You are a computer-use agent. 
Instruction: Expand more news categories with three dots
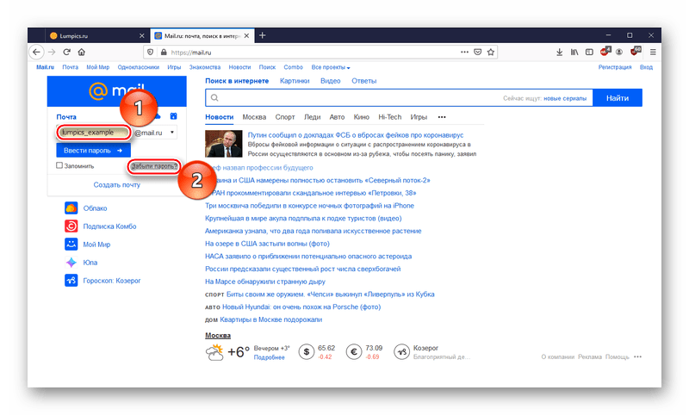pyautogui.click(x=442, y=116)
